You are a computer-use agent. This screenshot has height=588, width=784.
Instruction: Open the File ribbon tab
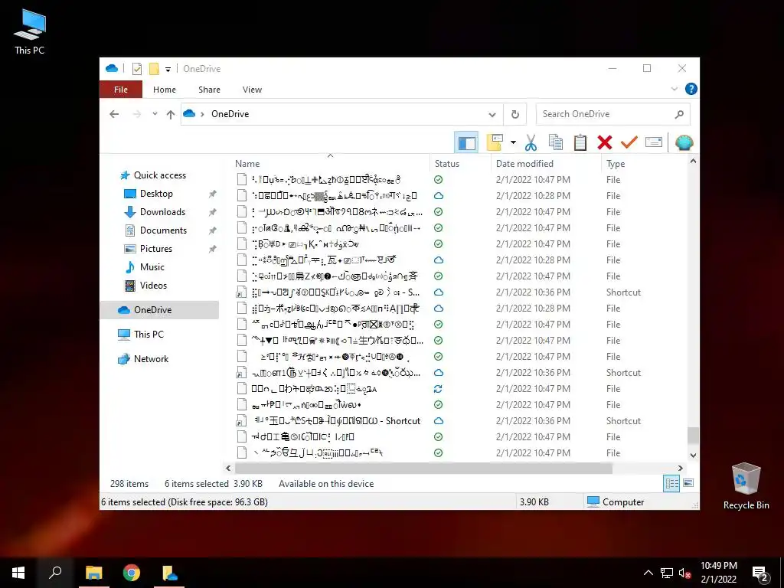click(121, 90)
